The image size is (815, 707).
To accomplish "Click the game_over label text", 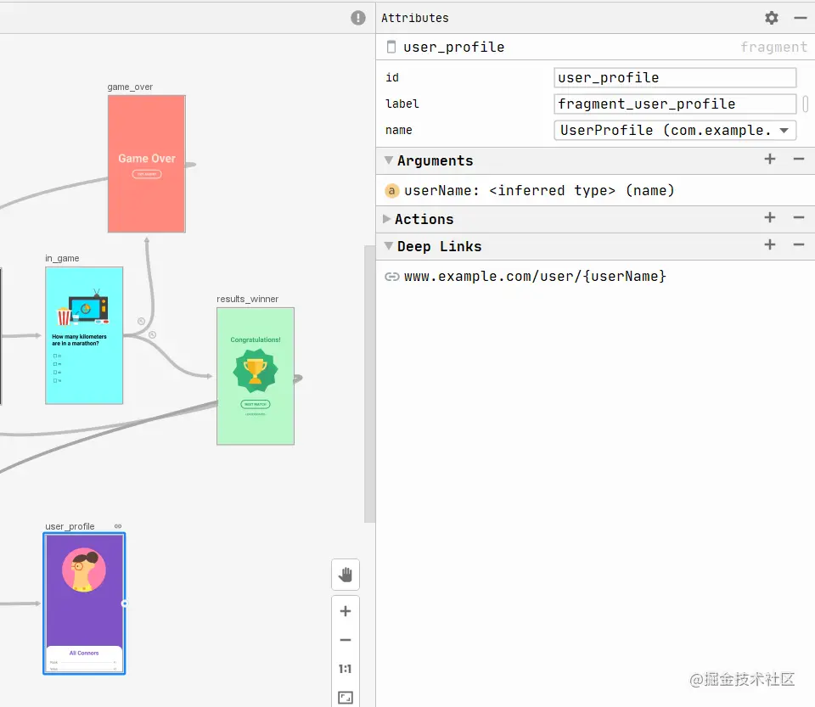I will 130,87.
